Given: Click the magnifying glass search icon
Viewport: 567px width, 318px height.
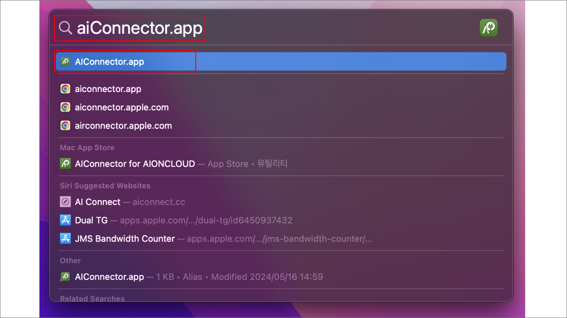Looking at the screenshot, I should [65, 28].
